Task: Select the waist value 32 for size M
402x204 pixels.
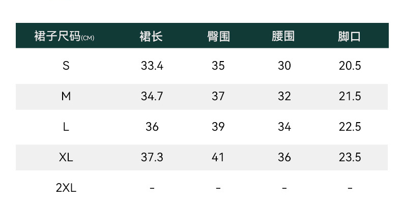Action: 284,97
